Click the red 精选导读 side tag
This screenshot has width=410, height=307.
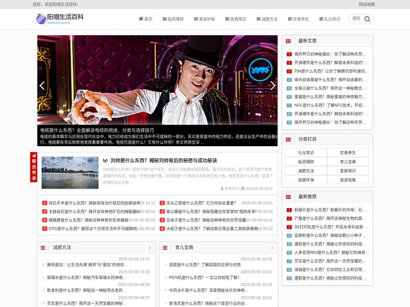(34, 167)
